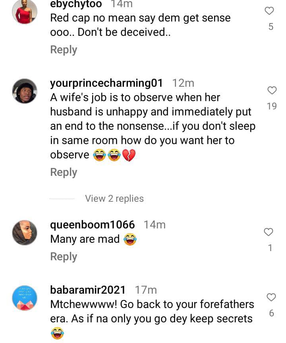Like ebychytoo's comment with the heart

coord(269,11)
